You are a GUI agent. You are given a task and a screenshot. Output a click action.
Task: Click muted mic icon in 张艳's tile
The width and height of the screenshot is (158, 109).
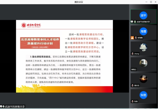click(133, 101)
